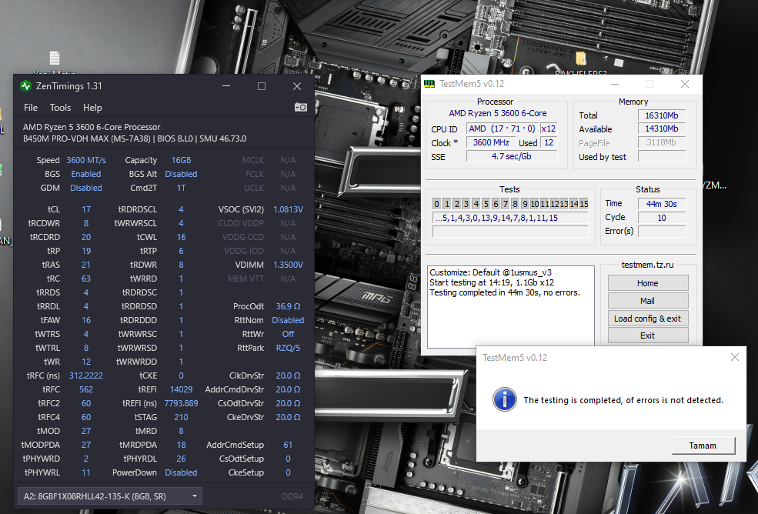Screen dimensions: 758x514
Task: Click the GDM Disabled value
Action: pyautogui.click(x=86, y=188)
